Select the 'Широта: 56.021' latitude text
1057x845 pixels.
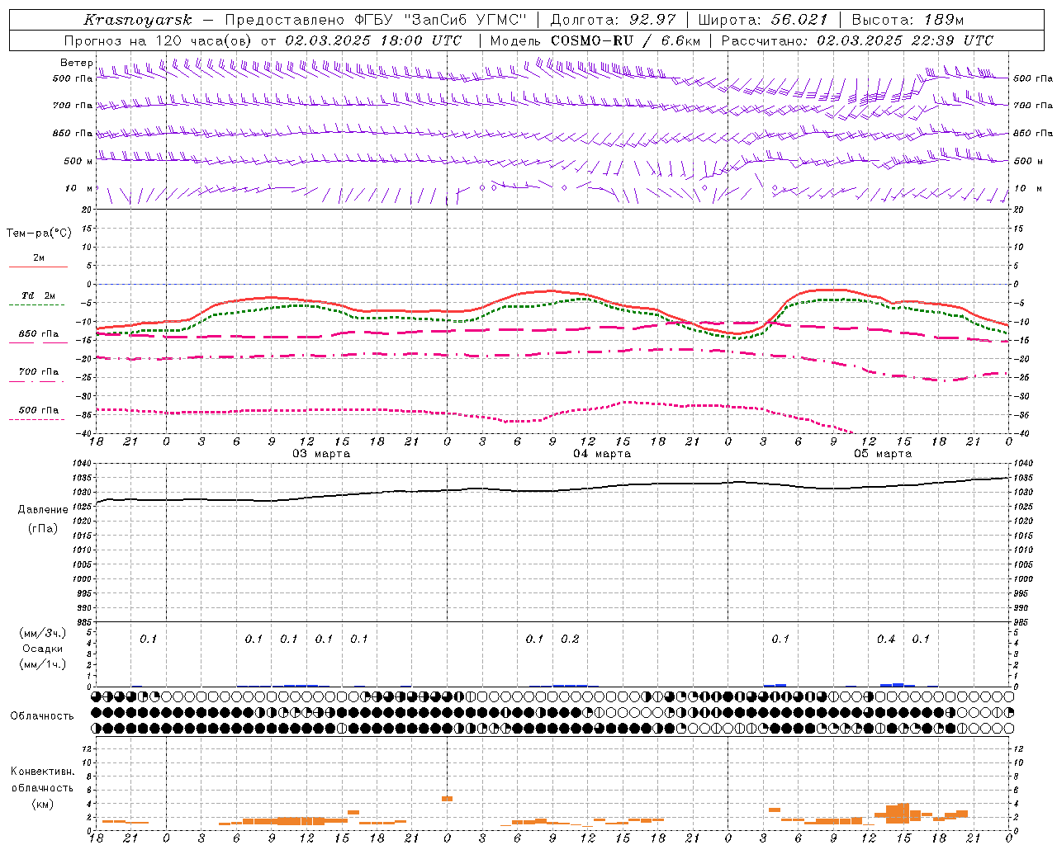[762, 20]
